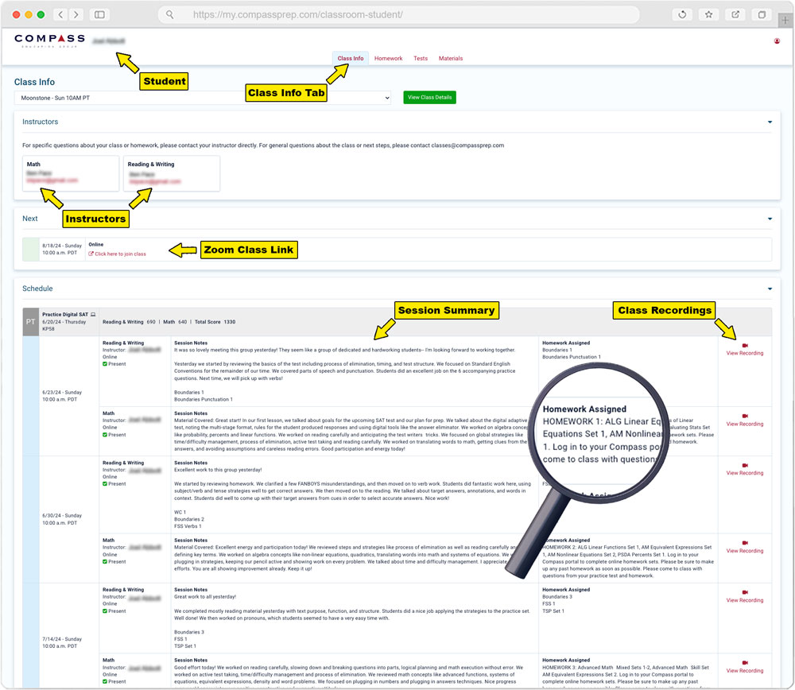The width and height of the screenshot is (795, 690).
Task: Click the Math instructor email address
Action: coord(52,180)
